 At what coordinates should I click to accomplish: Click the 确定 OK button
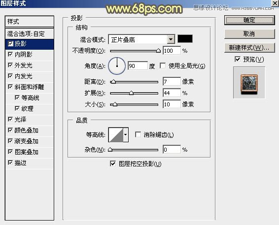(249, 20)
